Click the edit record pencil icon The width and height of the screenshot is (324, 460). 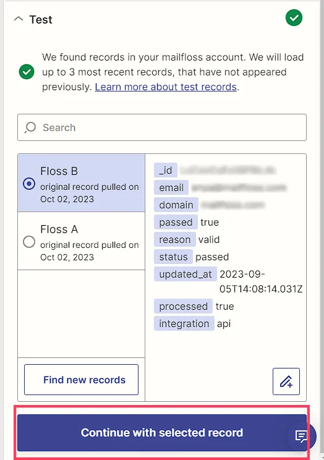(286, 381)
